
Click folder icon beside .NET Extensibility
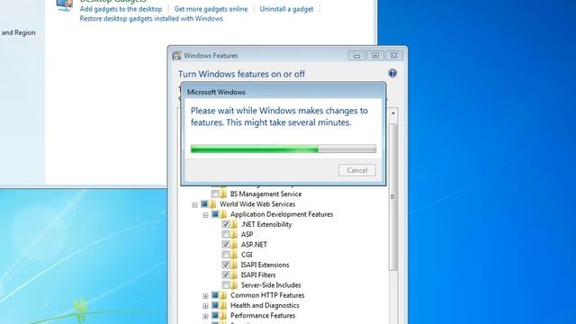(234, 224)
